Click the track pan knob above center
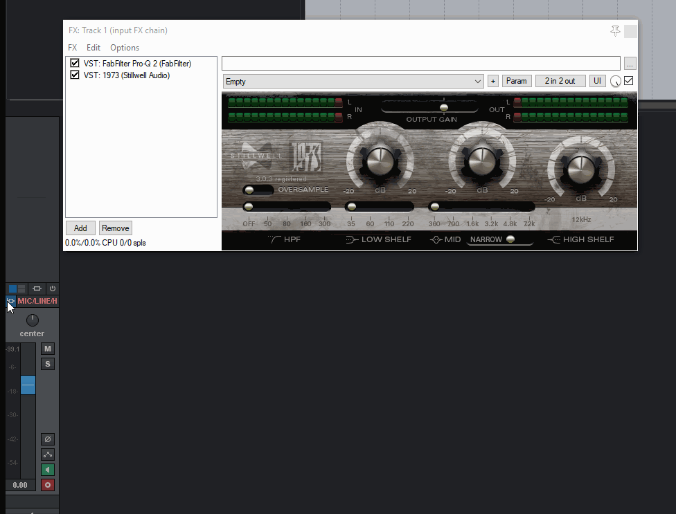This screenshot has height=514, width=676. (33, 320)
